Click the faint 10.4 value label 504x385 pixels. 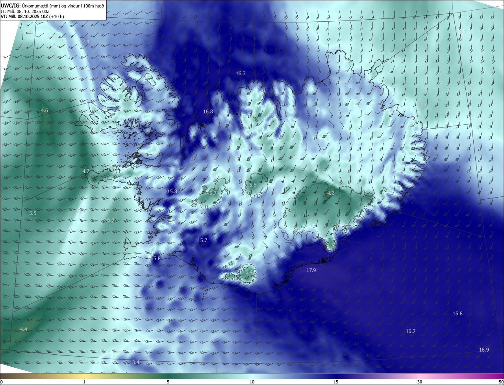point(81,211)
